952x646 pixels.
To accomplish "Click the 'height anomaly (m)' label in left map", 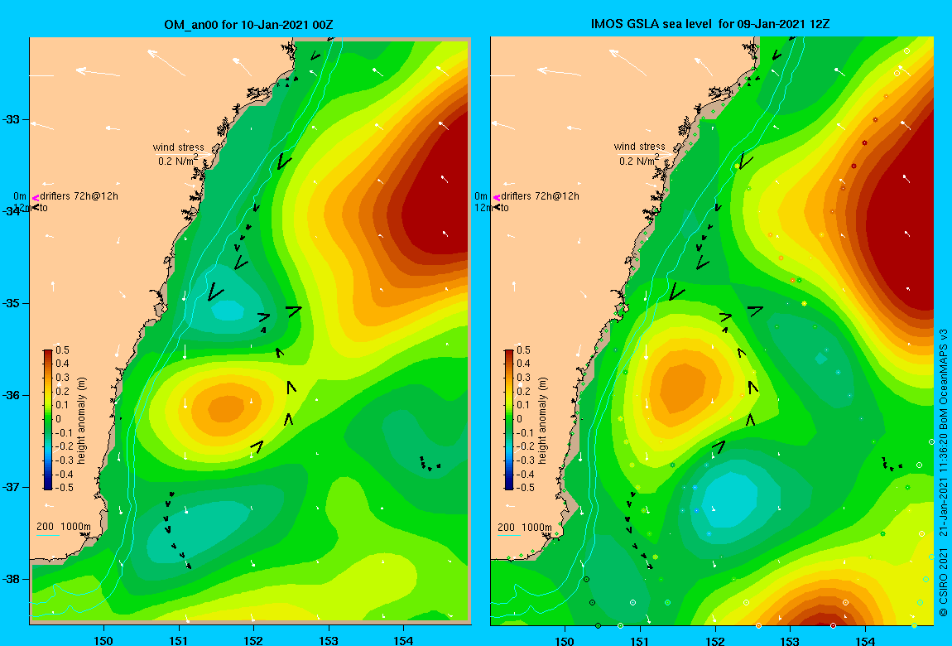I will click(81, 420).
